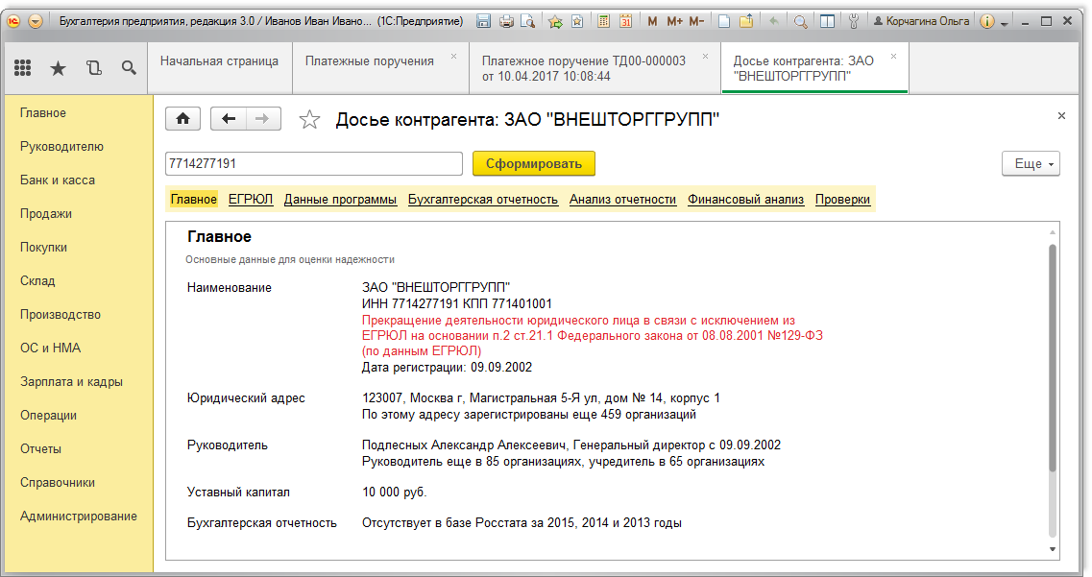Go to start page via the home icon
This screenshot has width=1092, height=577.
click(182, 119)
